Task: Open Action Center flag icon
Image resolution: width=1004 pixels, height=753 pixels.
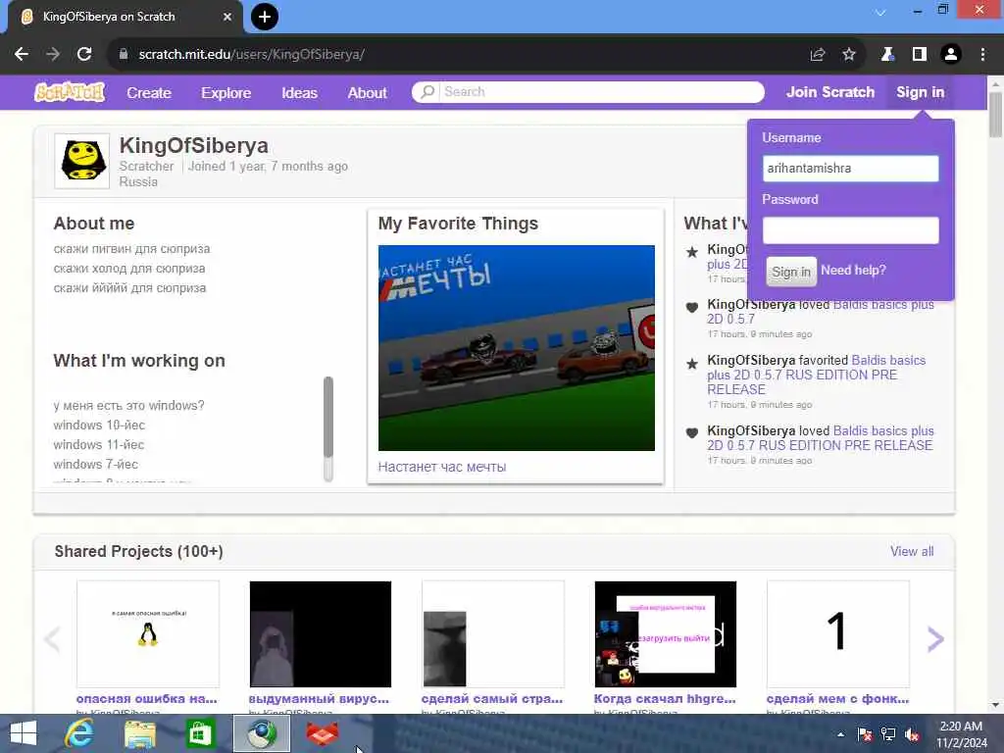Action: point(865,734)
